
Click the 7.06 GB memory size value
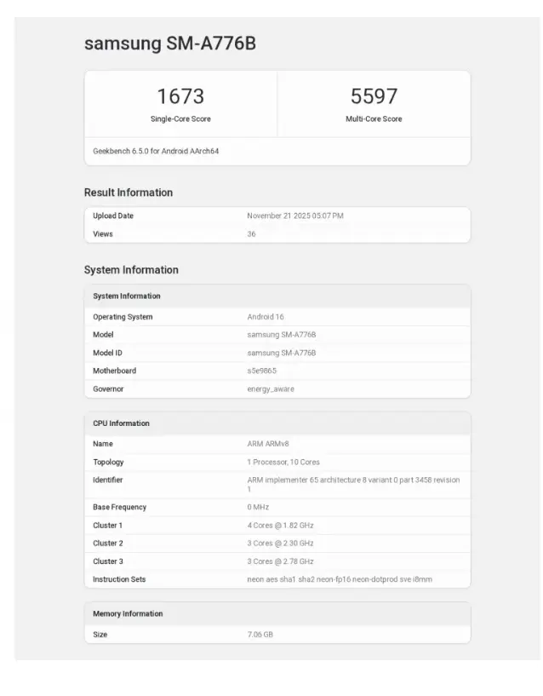[x=260, y=635]
